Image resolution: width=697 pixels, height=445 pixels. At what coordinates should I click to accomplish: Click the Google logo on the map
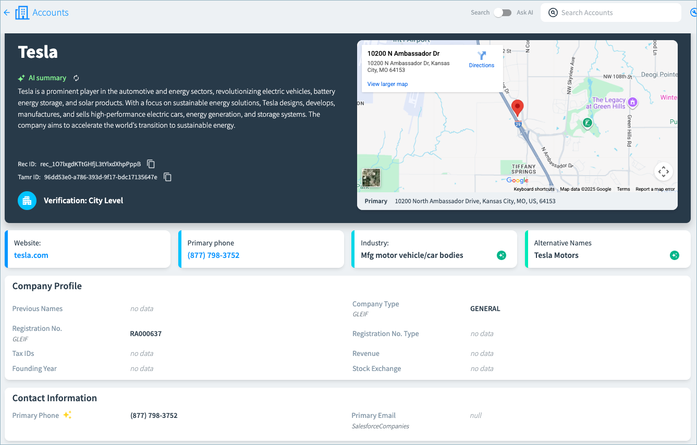tap(517, 180)
